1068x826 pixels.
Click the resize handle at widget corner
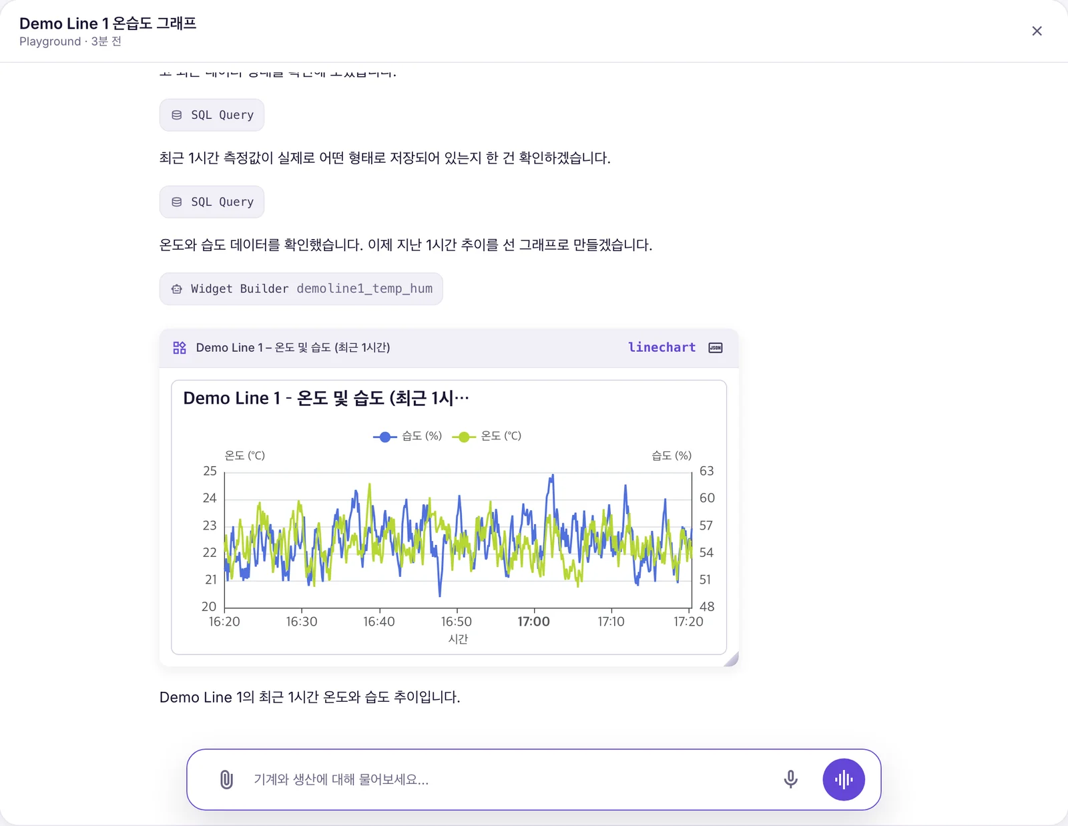pos(732,659)
